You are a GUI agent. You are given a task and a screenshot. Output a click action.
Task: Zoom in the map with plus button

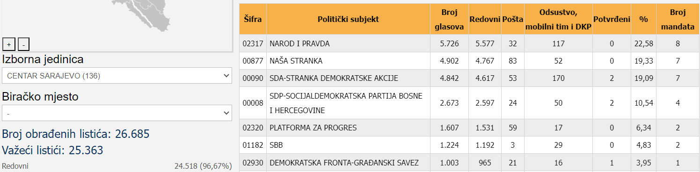coord(8,44)
